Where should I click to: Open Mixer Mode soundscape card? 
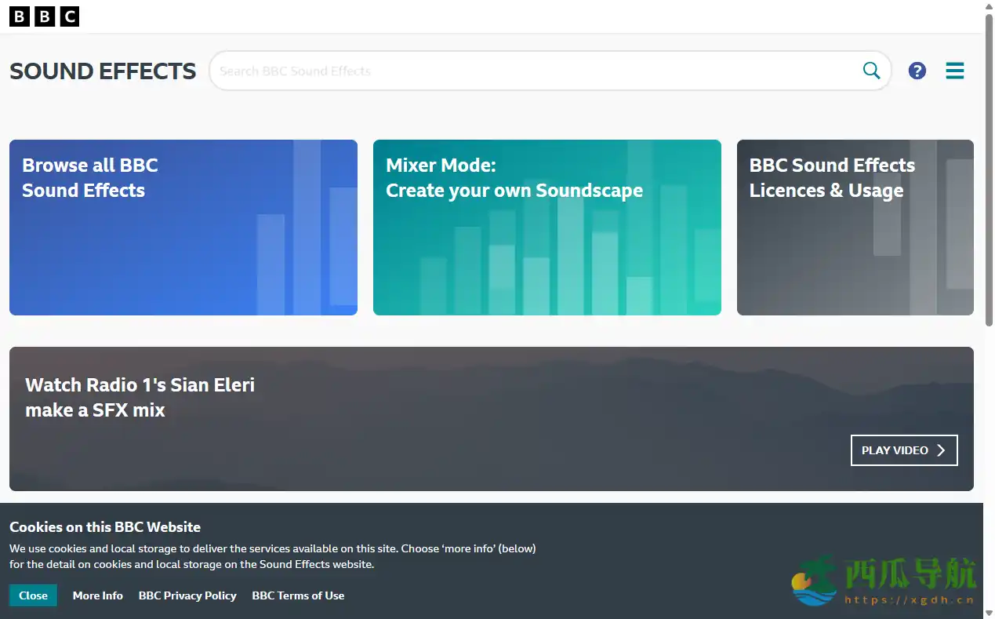(547, 228)
